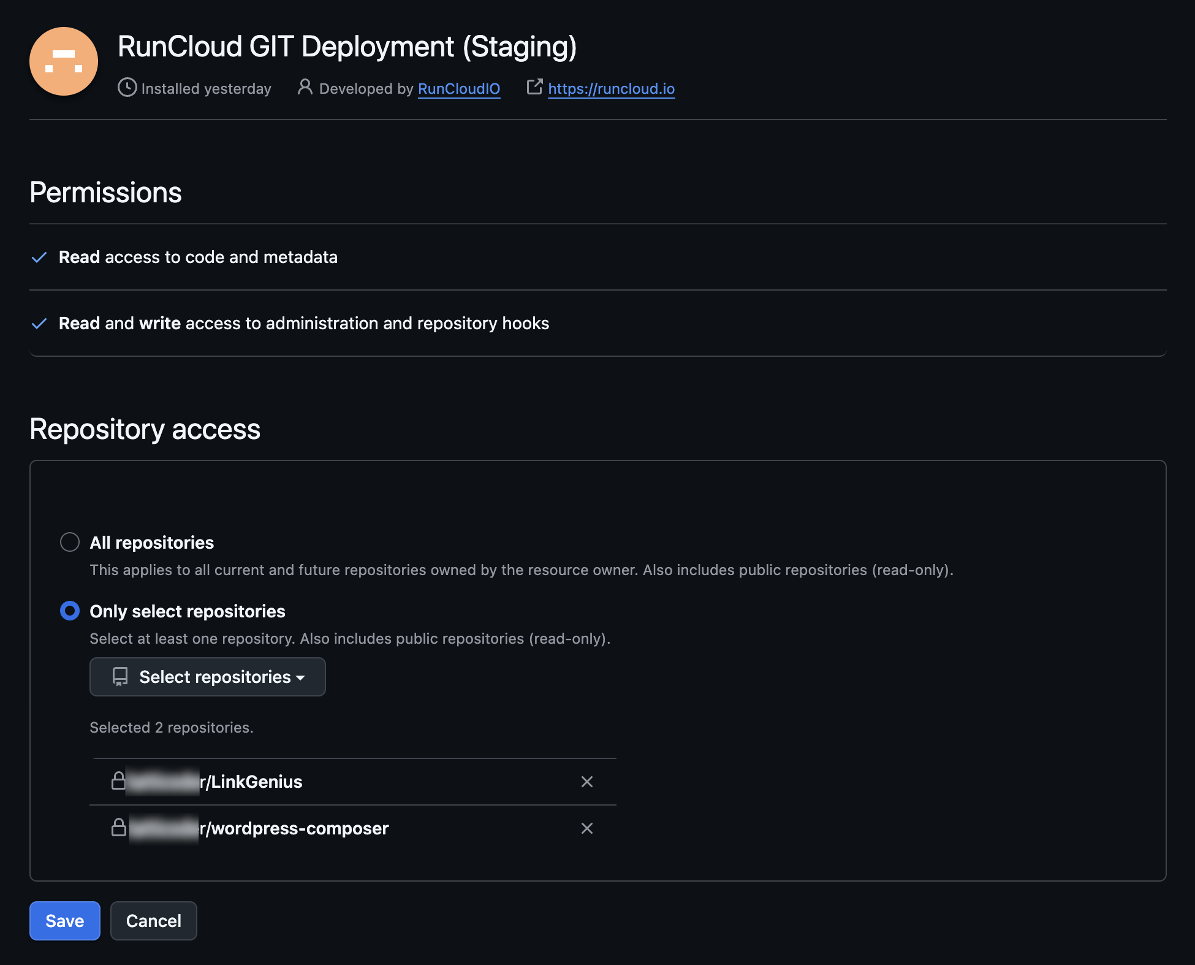Remove the LinkGenius repository
Screen dimensions: 1195x965
click(586, 782)
